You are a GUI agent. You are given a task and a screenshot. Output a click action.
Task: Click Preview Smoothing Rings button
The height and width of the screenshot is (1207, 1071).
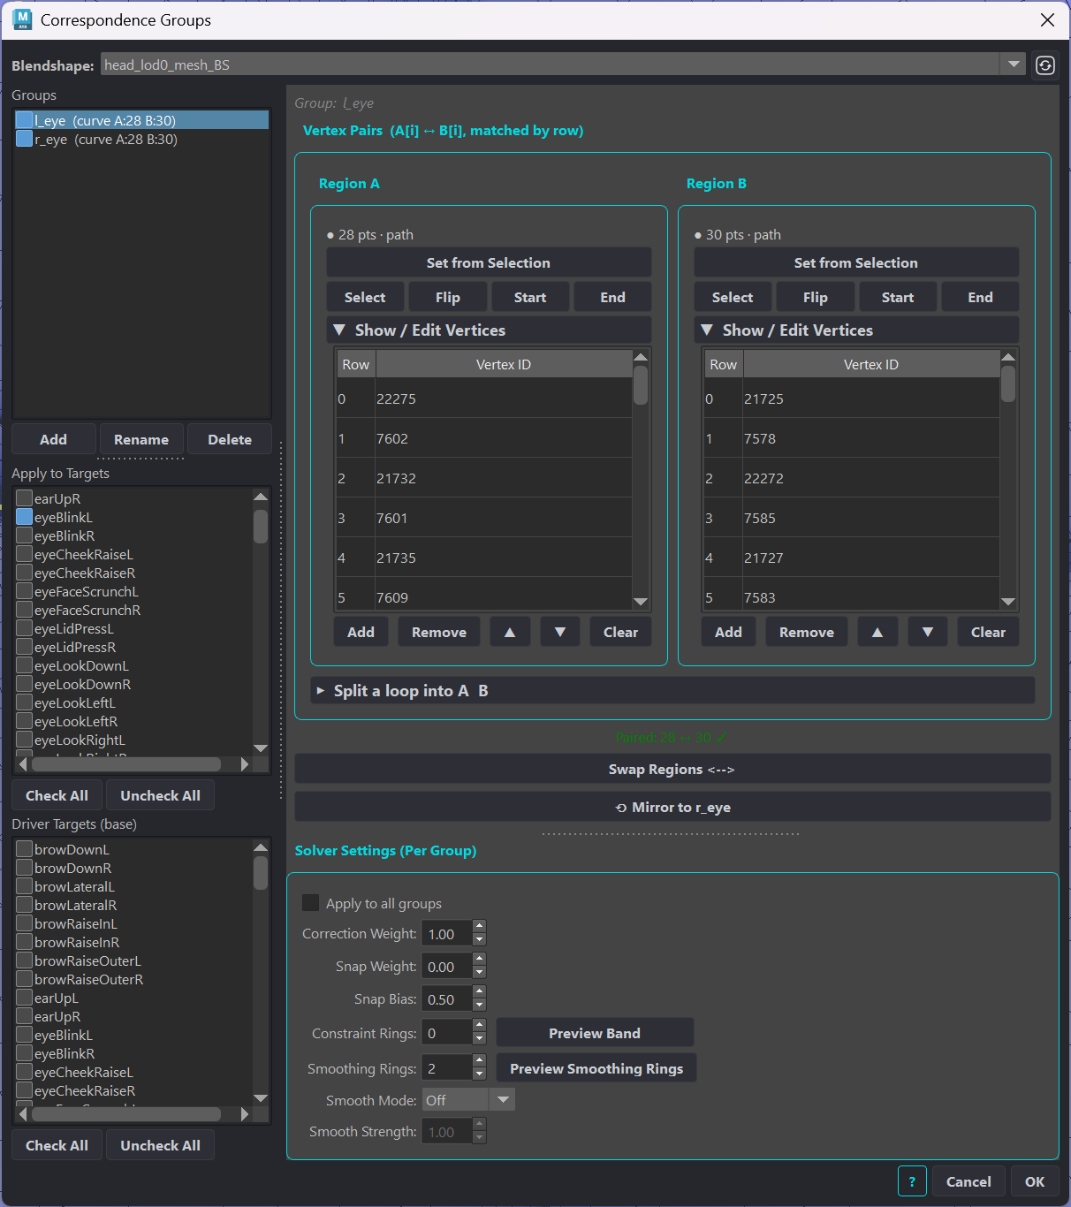click(x=596, y=1069)
